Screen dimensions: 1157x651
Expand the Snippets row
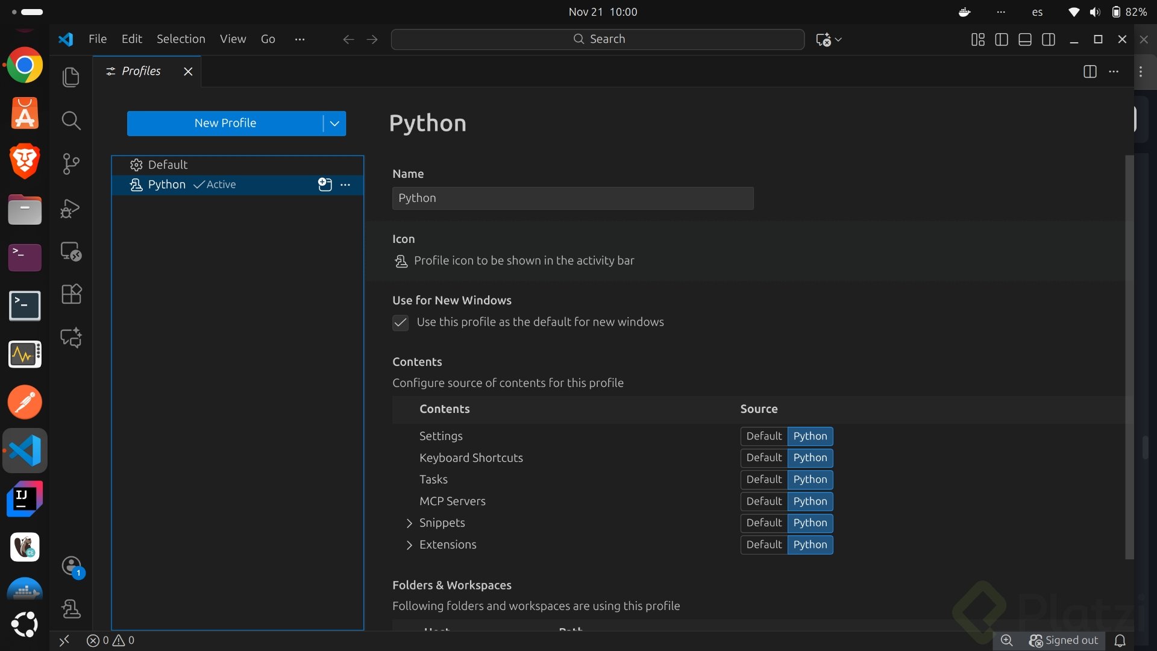(410, 523)
